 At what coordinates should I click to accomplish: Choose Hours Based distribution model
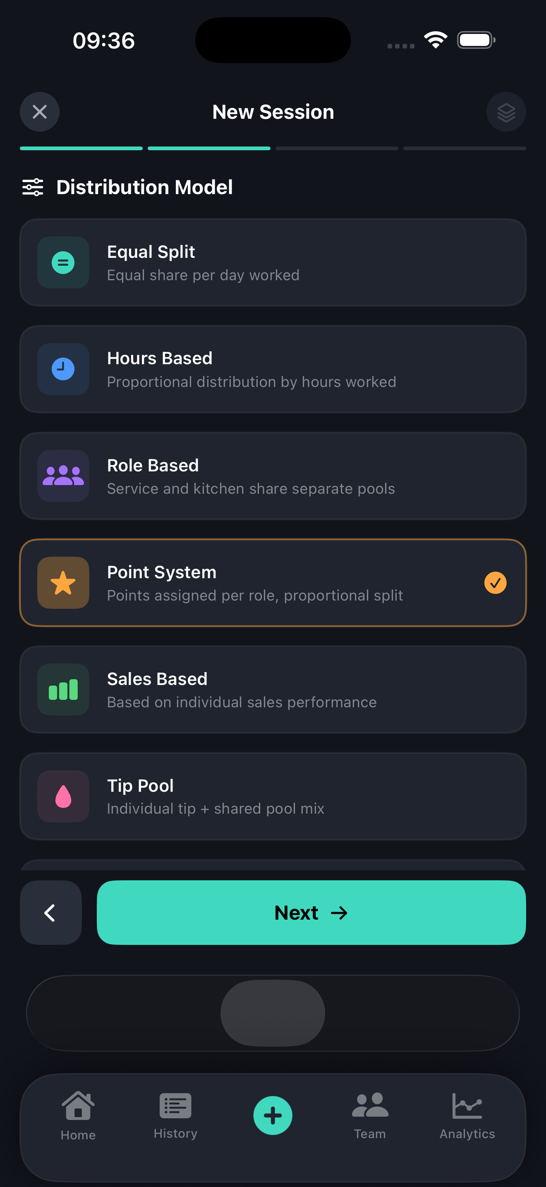click(273, 369)
